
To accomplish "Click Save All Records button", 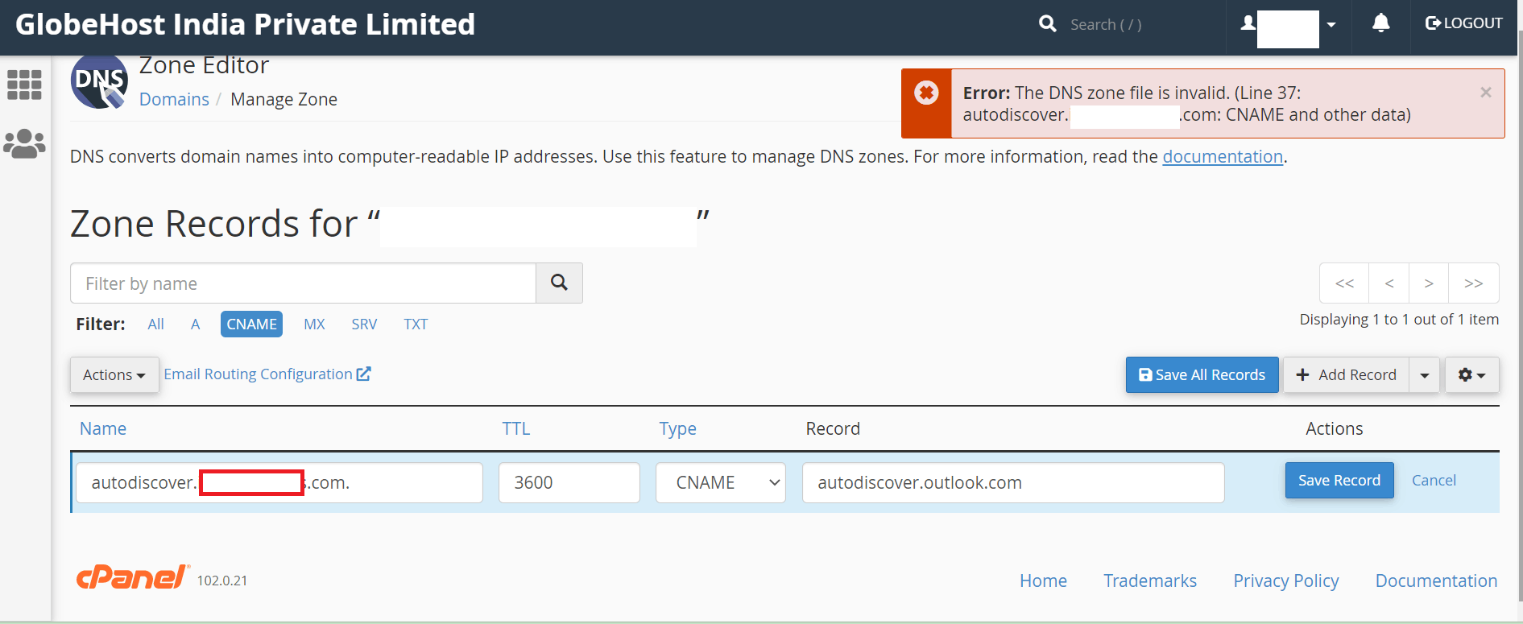I will coord(1202,375).
